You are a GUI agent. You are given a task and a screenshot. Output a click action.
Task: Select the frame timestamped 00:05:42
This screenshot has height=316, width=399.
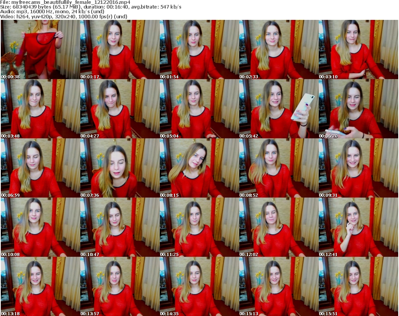[279, 109]
